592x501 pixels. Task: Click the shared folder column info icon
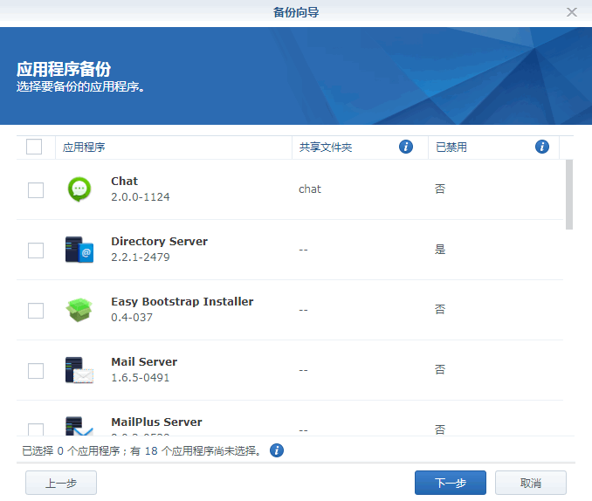[406, 147]
